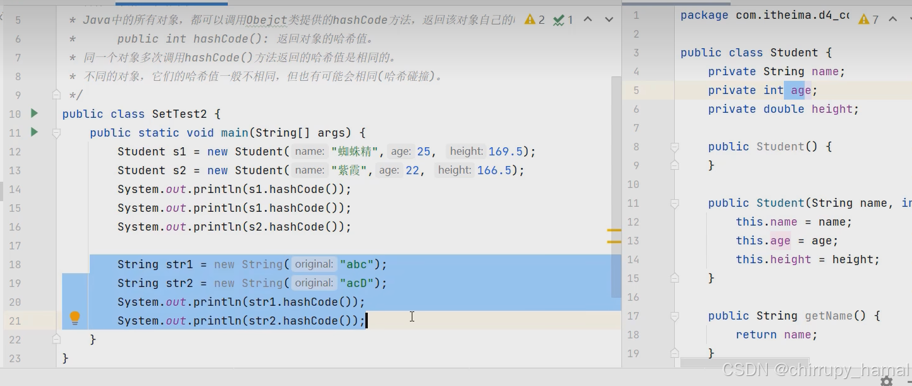Click the "height:" hint before 169.5
This screenshot has width=912, height=386.
point(466,152)
